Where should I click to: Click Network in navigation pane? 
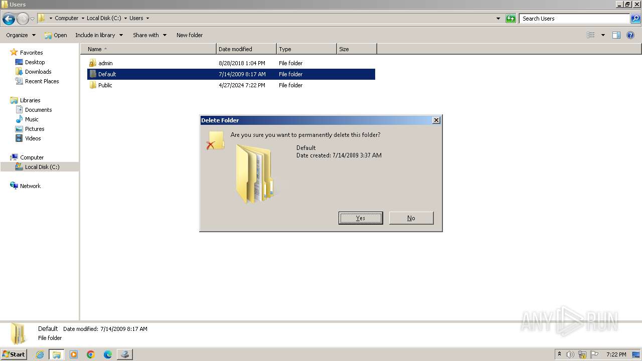coord(30,186)
